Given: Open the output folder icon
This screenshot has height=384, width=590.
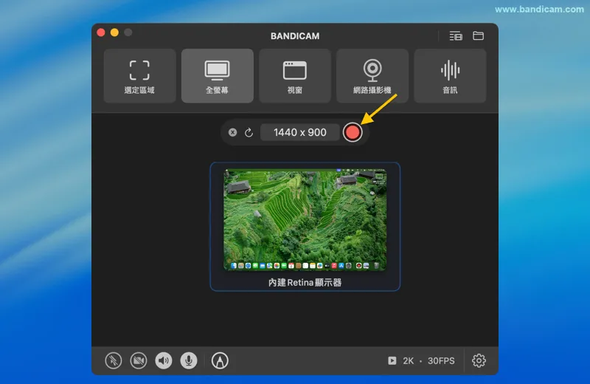Looking at the screenshot, I should pyautogui.click(x=478, y=35).
